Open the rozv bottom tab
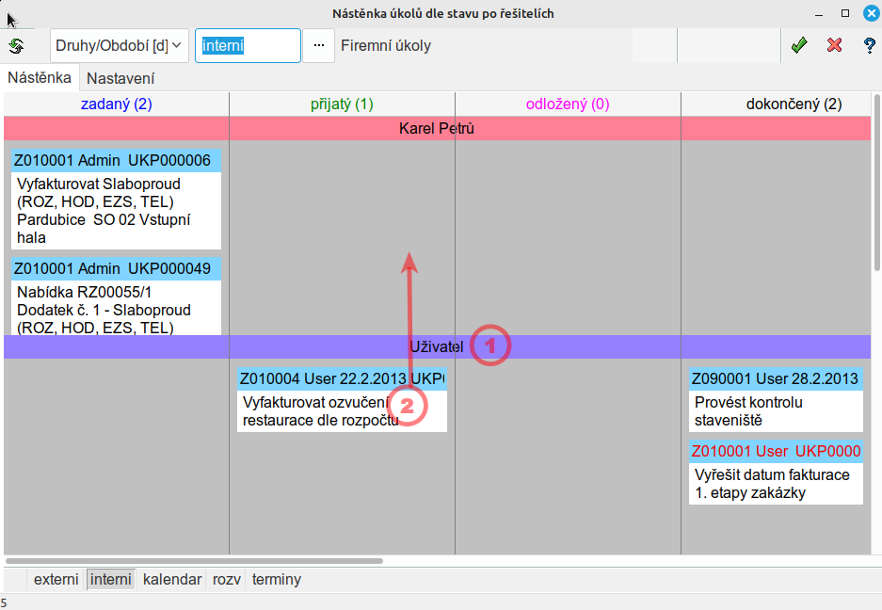882x610 pixels. pos(226,579)
